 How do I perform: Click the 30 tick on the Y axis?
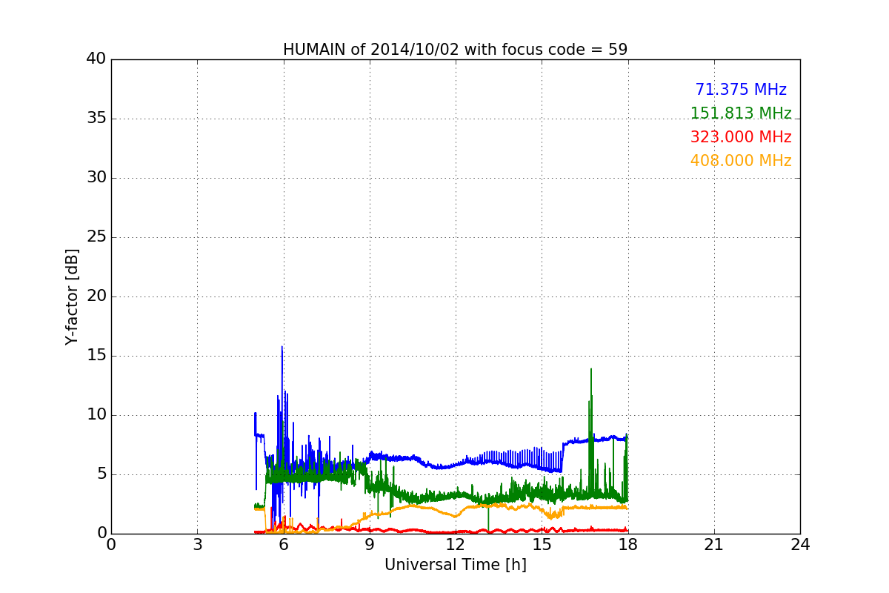(96, 178)
